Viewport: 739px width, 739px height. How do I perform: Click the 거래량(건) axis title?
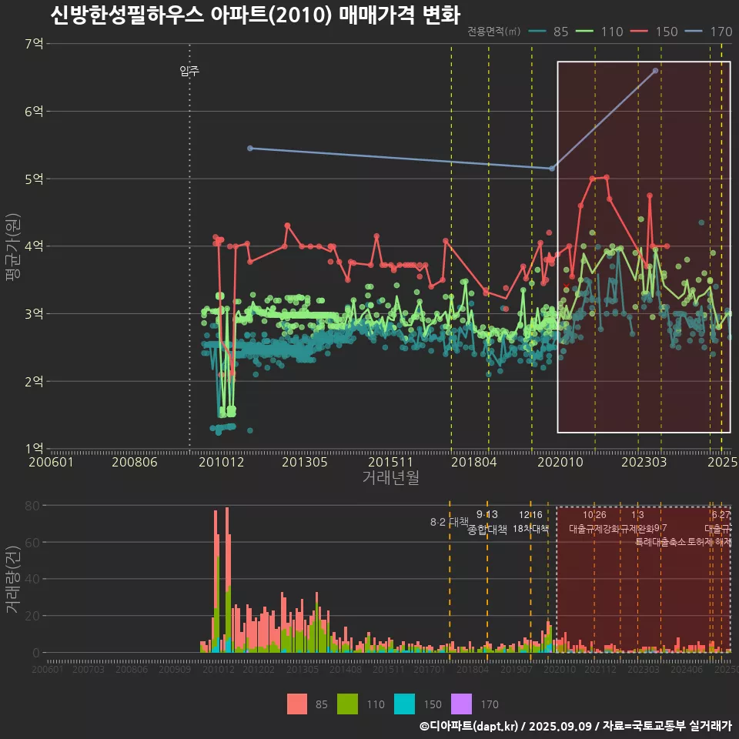coord(13,580)
